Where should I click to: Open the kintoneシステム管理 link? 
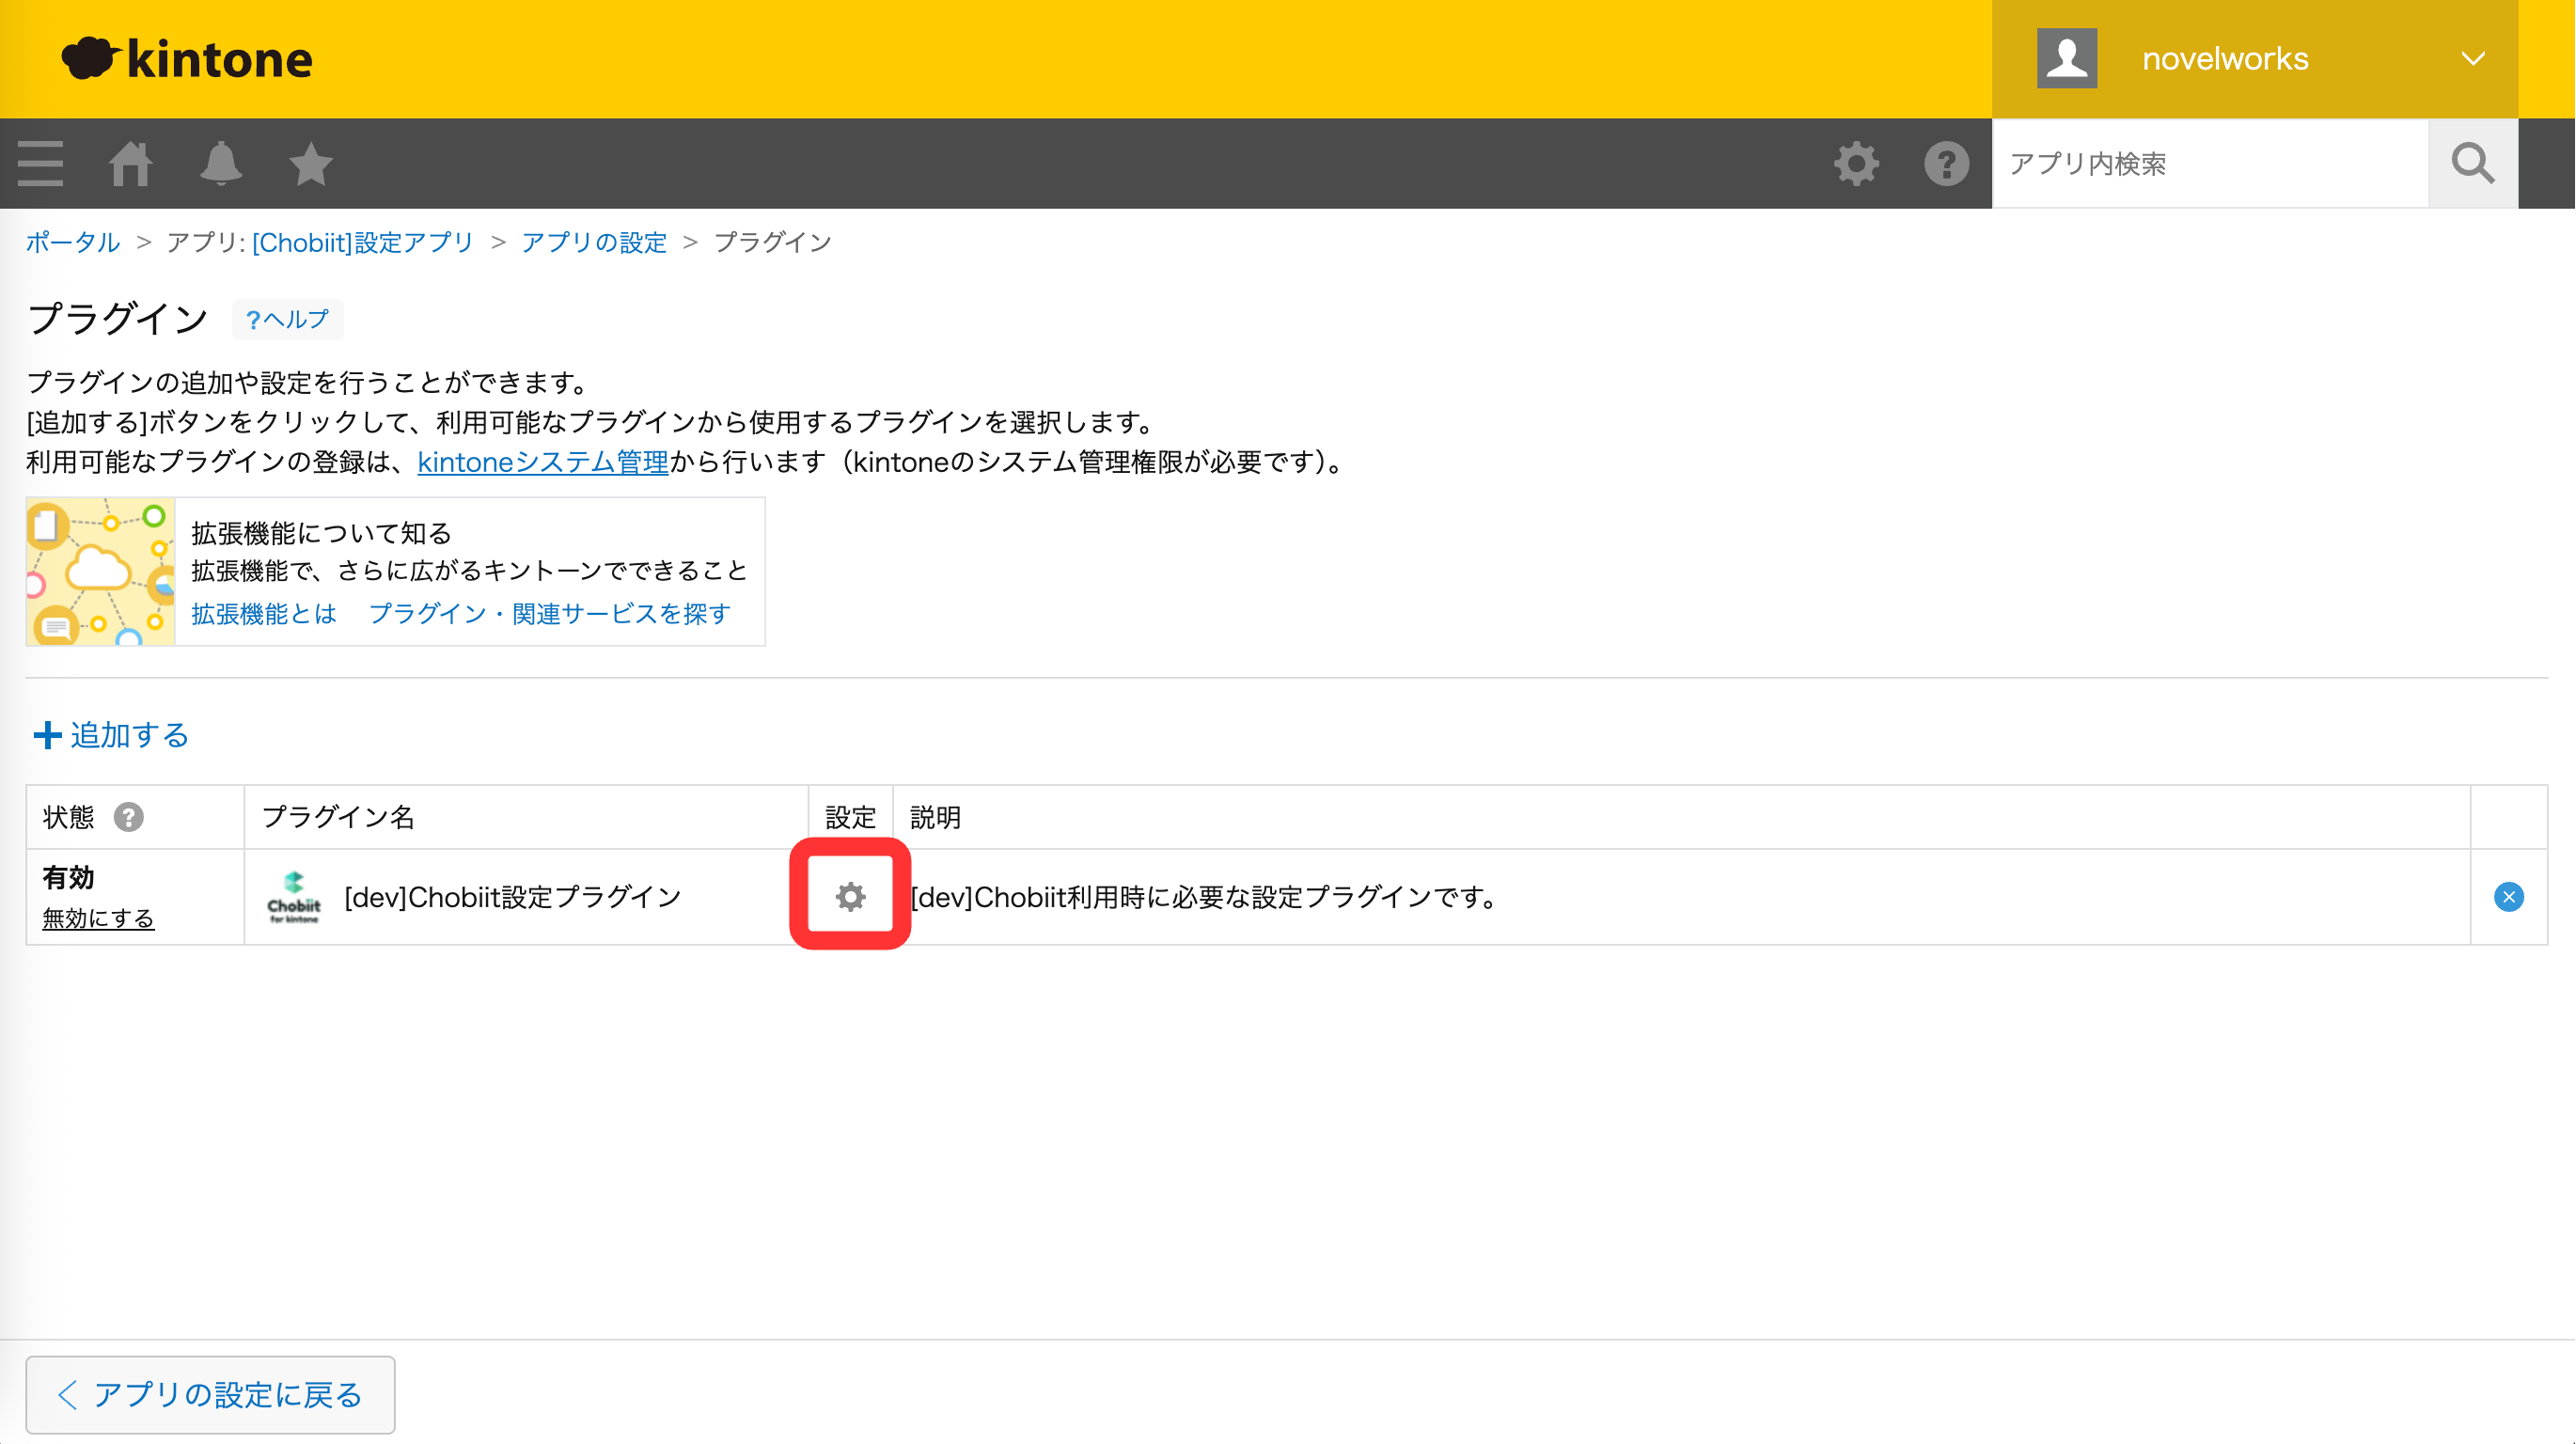543,462
